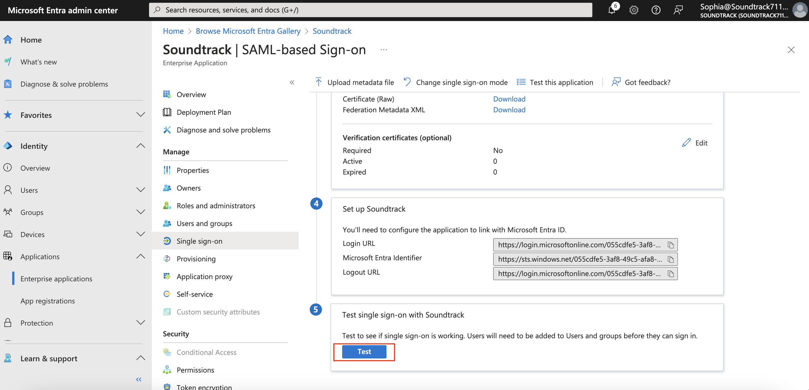Select Diagnose and solve problems in app menu
The image size is (809, 390).
coord(223,130)
